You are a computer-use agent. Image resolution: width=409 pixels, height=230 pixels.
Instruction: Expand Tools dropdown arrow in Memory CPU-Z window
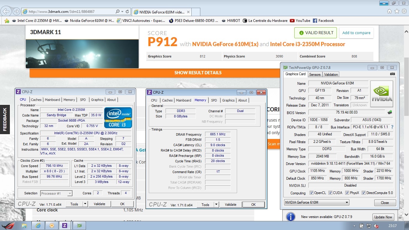(x=216, y=205)
